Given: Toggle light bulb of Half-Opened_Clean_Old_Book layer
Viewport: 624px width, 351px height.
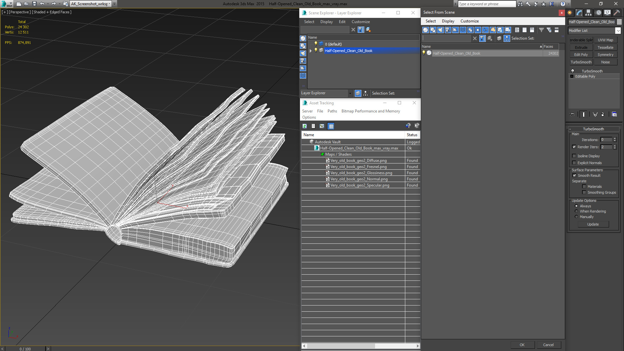Looking at the screenshot, I should pos(315,50).
